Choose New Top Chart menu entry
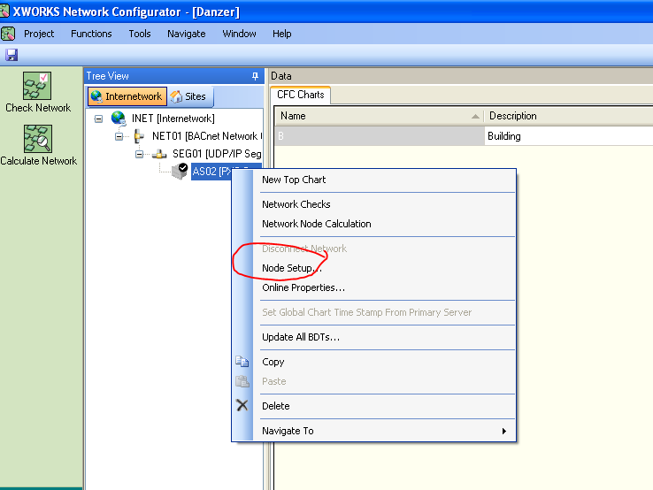Screen dimensions: 653x490 point(294,180)
